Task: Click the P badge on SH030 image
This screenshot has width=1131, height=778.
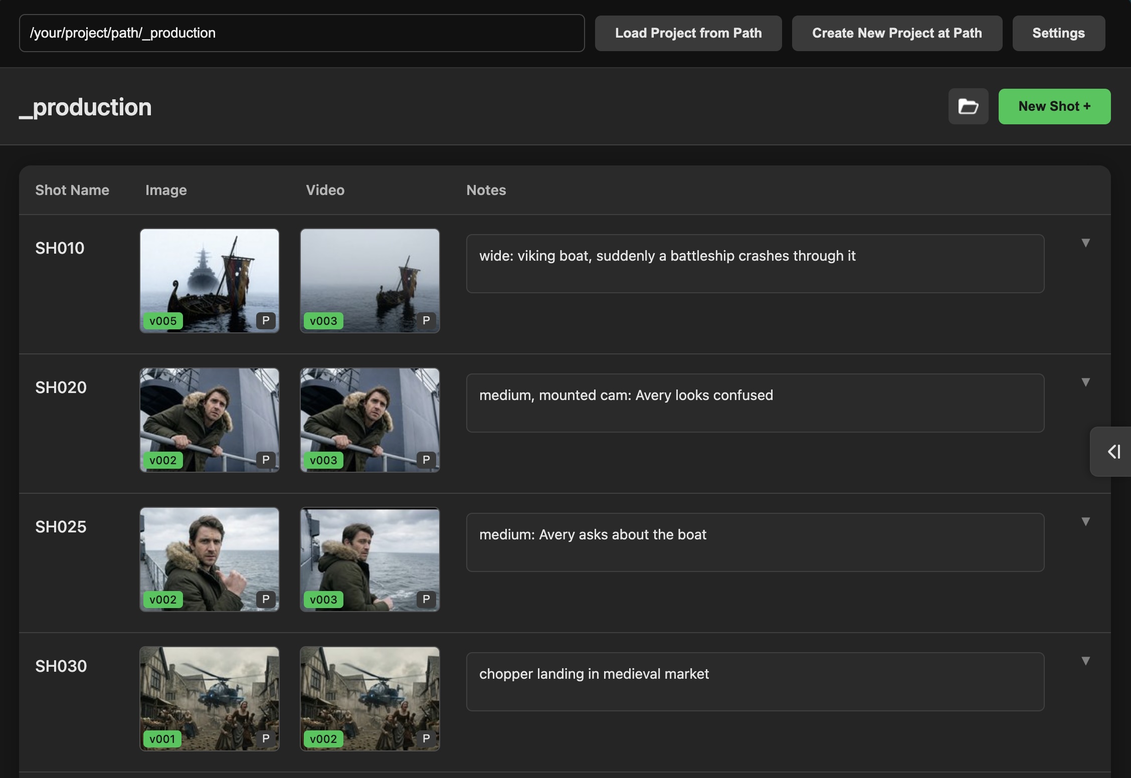Action: coord(266,738)
